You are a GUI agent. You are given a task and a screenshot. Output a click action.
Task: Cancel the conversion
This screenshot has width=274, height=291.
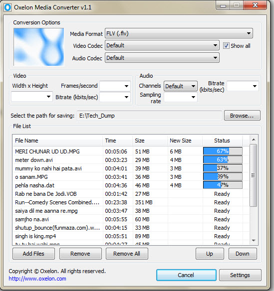coord(186,275)
